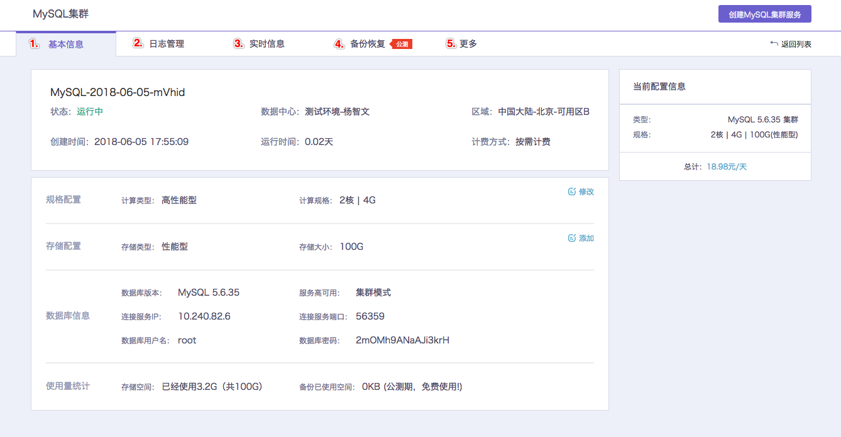Click database version MySQL 5.6.35

click(x=209, y=293)
